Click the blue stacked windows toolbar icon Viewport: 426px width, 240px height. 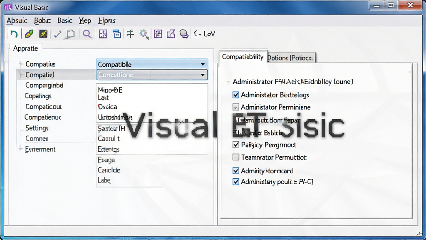point(116,34)
